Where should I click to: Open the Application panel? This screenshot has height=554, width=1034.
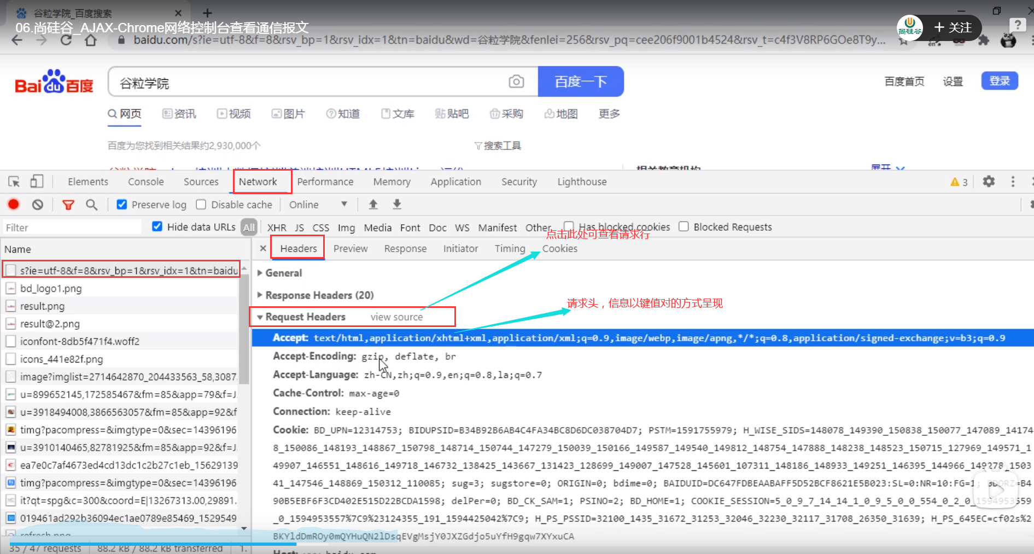click(x=456, y=182)
